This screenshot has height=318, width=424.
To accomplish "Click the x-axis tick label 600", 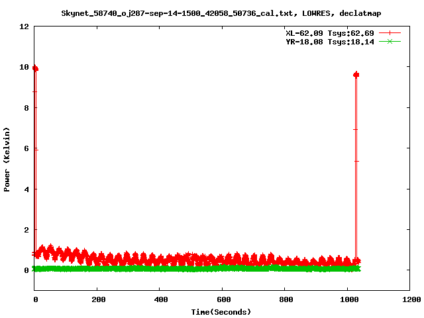I will pos(223,299).
